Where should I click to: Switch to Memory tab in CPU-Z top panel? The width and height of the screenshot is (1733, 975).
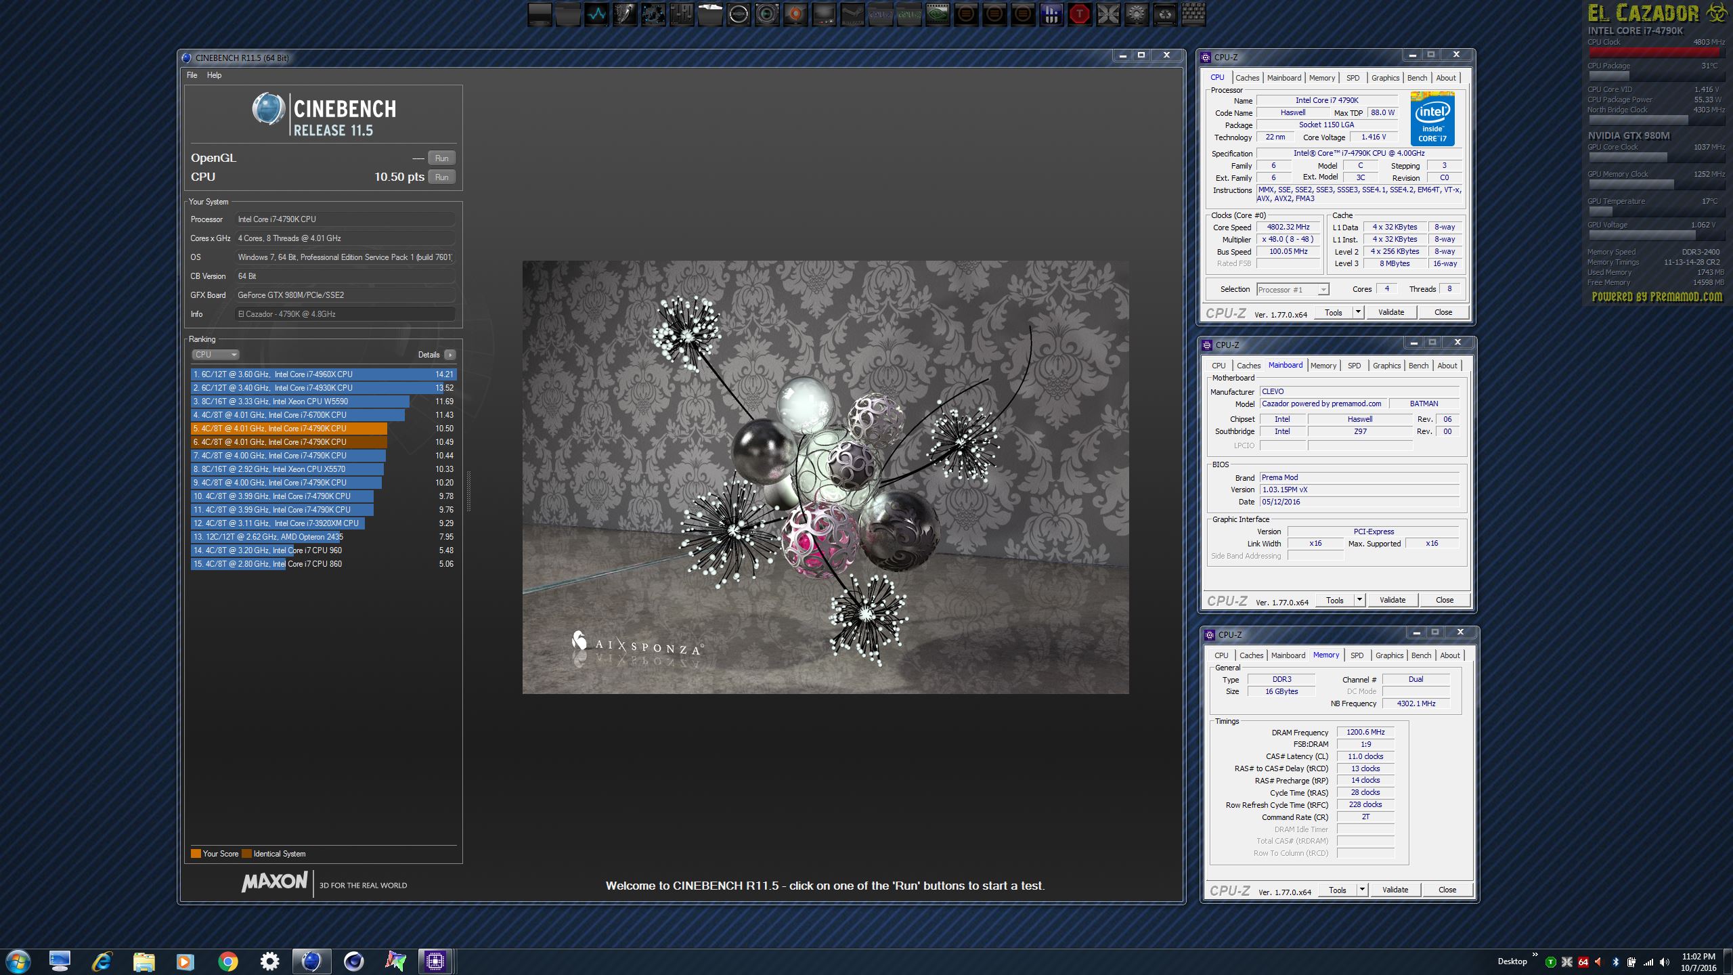(x=1321, y=77)
